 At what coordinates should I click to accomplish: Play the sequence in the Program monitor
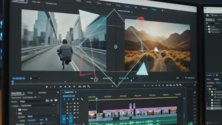(159, 85)
